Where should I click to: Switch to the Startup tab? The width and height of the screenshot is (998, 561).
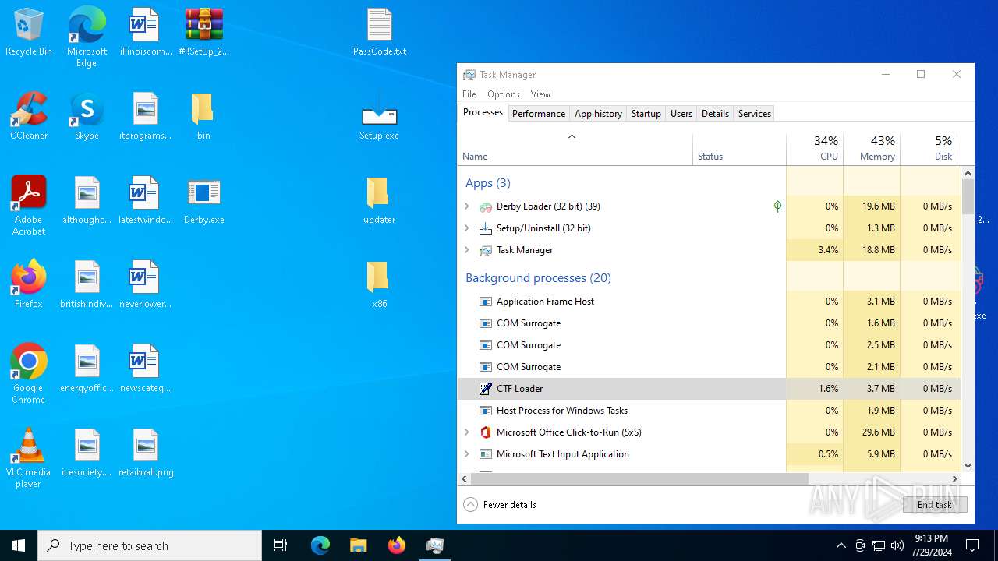pos(646,114)
